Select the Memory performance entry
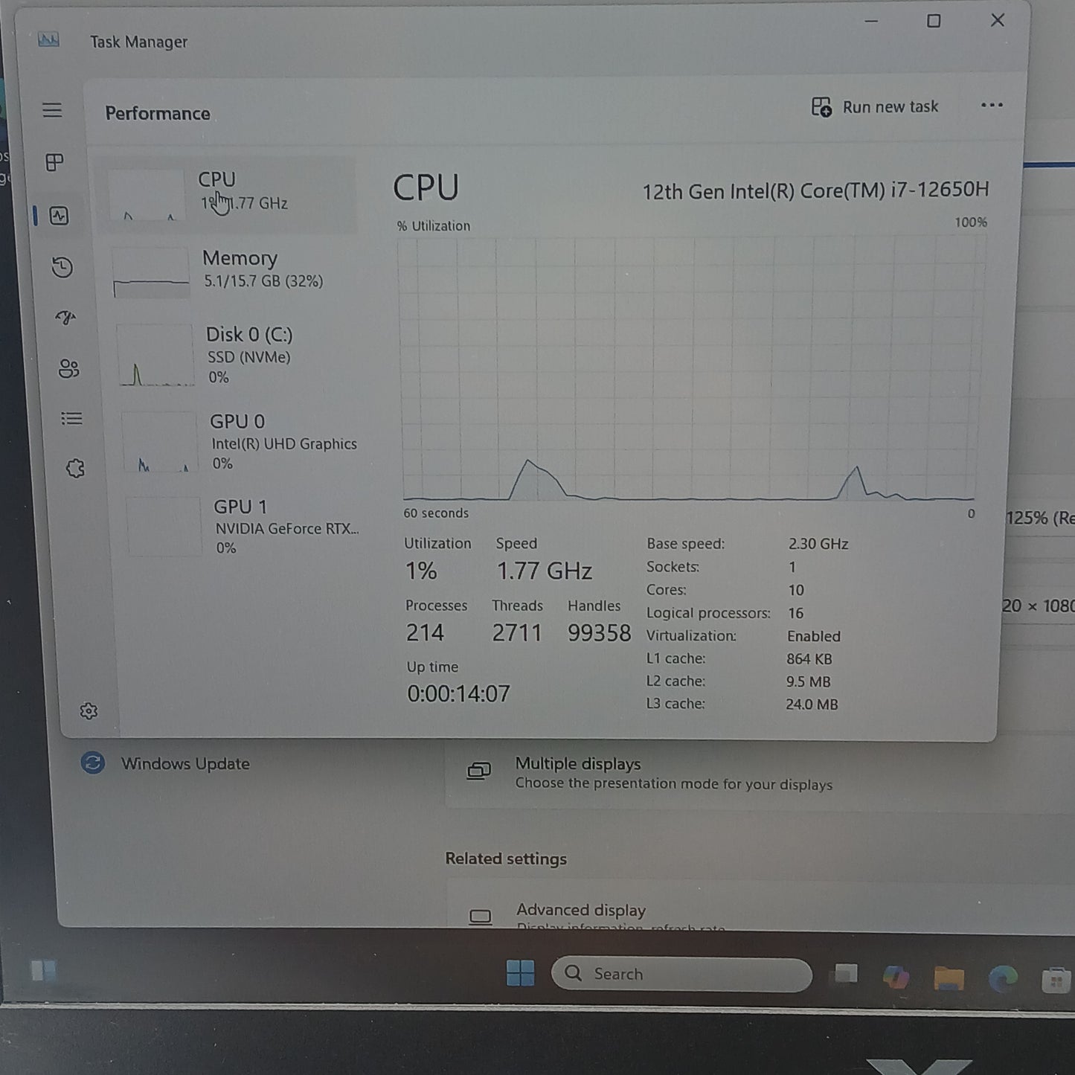Viewport: 1075px width, 1075px height. tap(233, 271)
